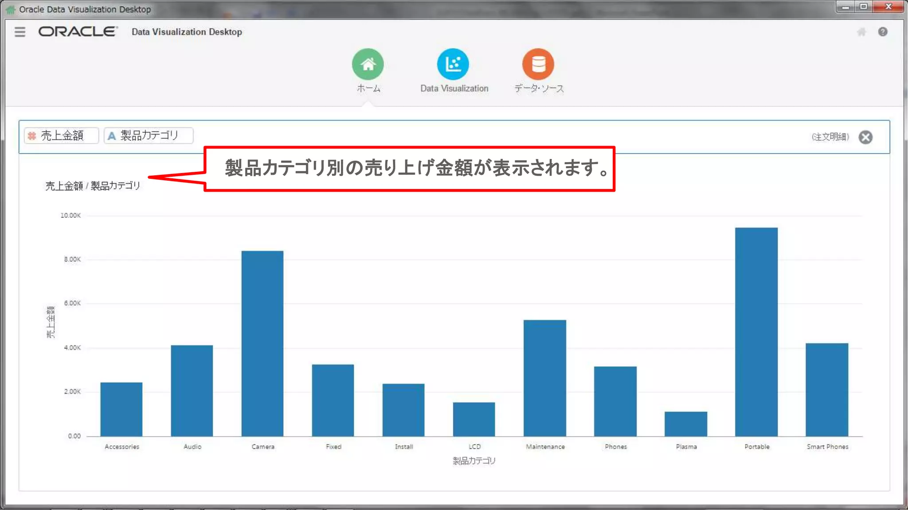Viewport: 908px width, 510px height.
Task: Click the help question mark icon
Action: (x=883, y=32)
